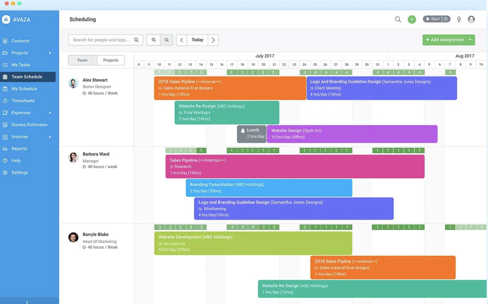Image resolution: width=488 pixels, height=304 pixels.
Task: Click the Team Schedule calendar icon
Action: point(5,77)
